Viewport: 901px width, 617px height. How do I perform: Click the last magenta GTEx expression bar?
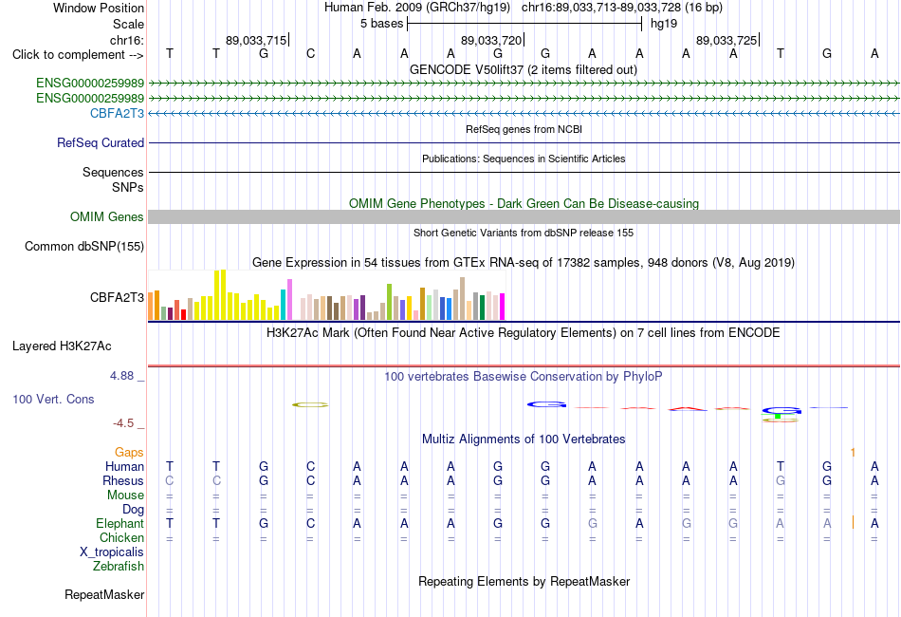[503, 307]
